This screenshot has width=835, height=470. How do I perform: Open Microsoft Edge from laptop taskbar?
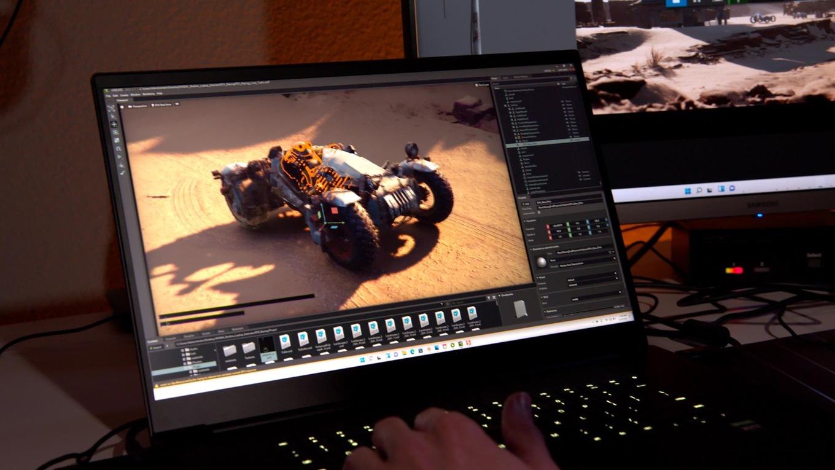click(x=412, y=351)
